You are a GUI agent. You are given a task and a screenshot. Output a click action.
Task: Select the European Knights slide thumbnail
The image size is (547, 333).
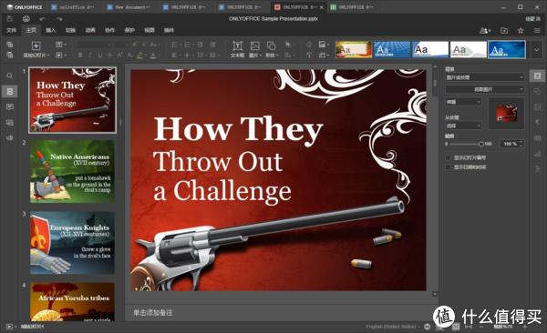[x=72, y=242]
